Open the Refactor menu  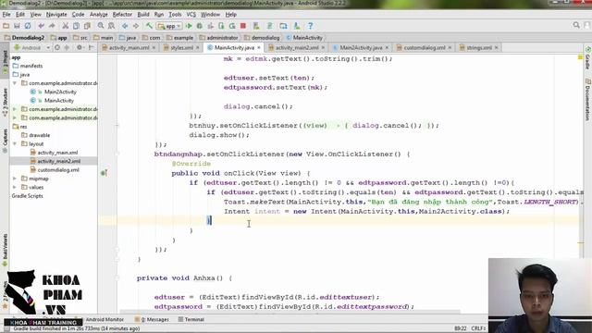click(x=122, y=15)
